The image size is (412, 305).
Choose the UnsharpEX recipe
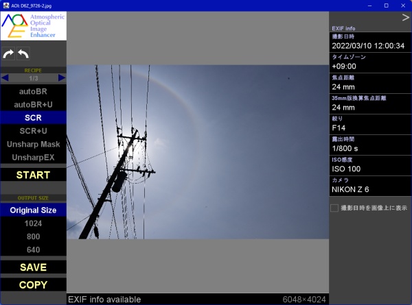[x=33, y=158]
